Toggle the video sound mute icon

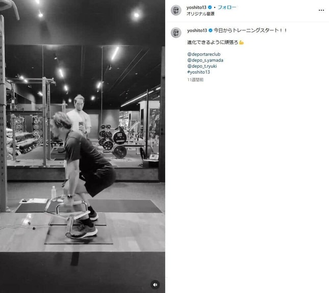point(155,285)
